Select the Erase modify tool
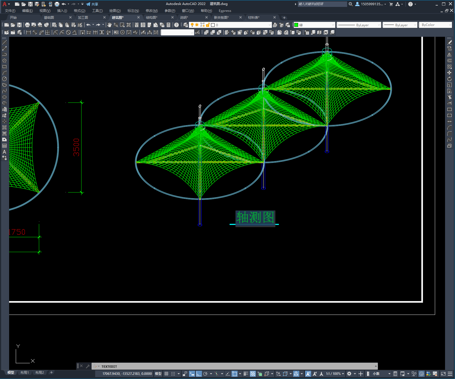Viewport: 455px width, 379px height. 449,42
